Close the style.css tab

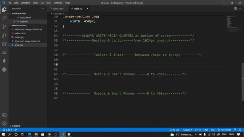coord(87,8)
